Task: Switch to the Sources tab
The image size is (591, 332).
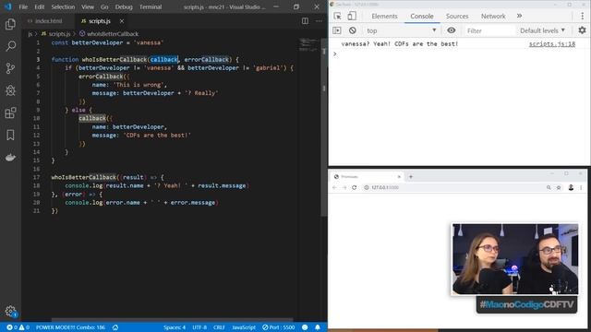Action: coord(457,17)
